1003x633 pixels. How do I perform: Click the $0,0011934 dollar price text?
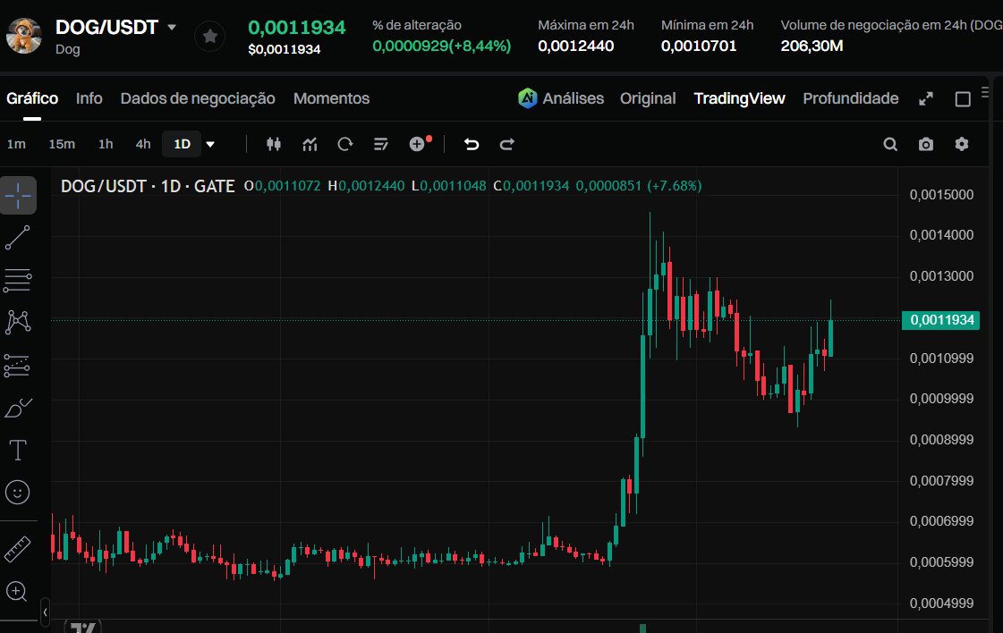click(x=284, y=49)
